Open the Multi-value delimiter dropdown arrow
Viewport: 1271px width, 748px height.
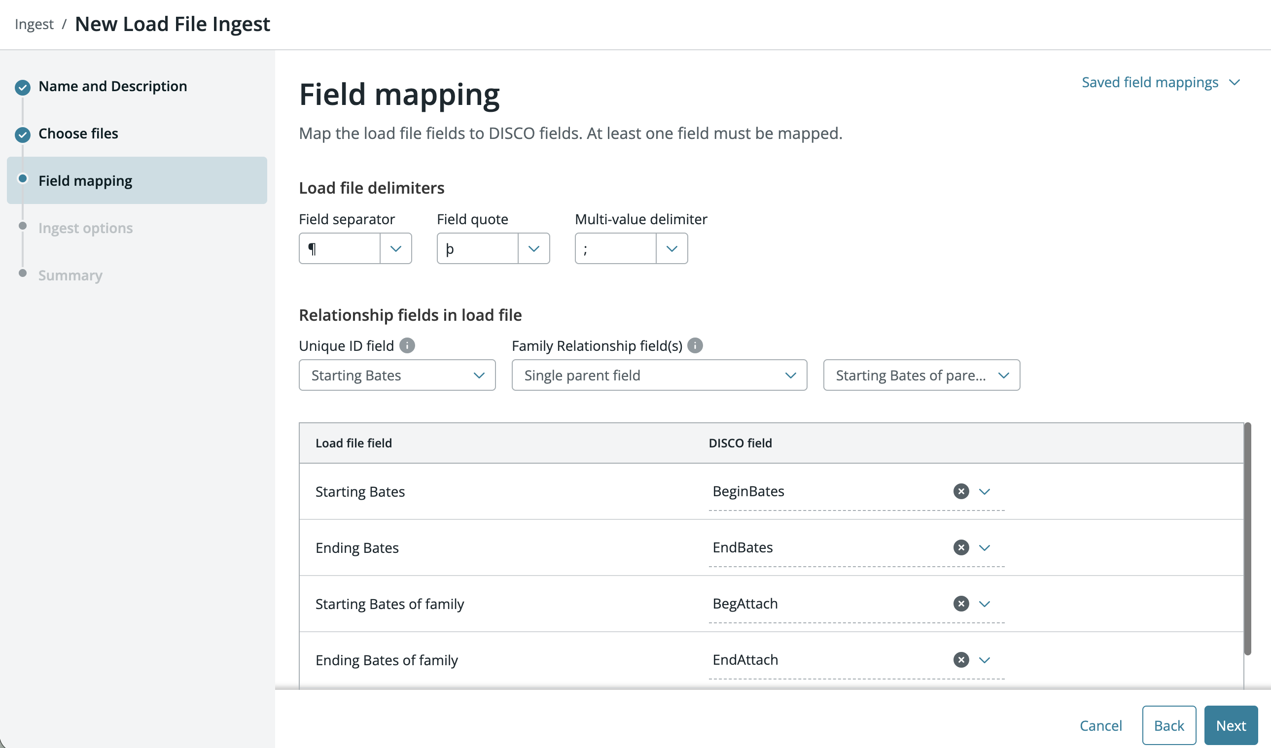(672, 248)
